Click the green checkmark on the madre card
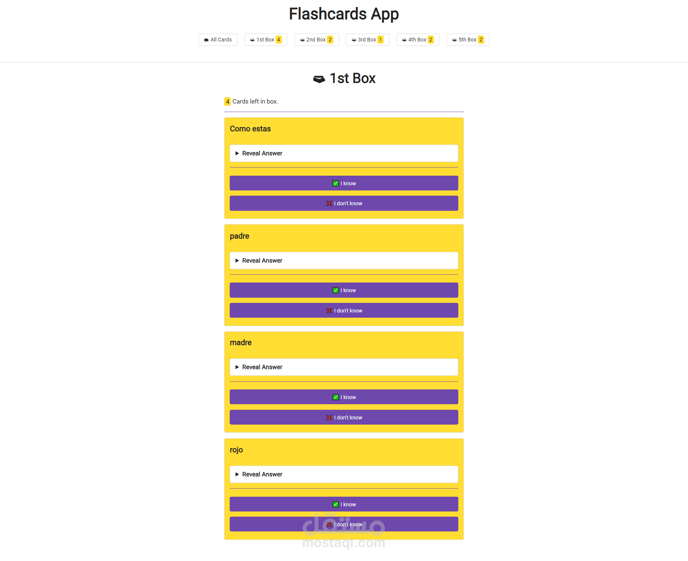The width and height of the screenshot is (688, 561). click(335, 397)
